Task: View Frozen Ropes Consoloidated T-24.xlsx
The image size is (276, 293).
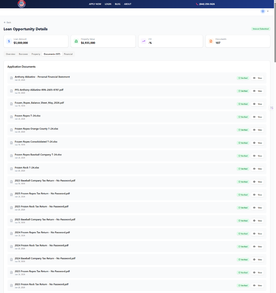Action: point(257,143)
